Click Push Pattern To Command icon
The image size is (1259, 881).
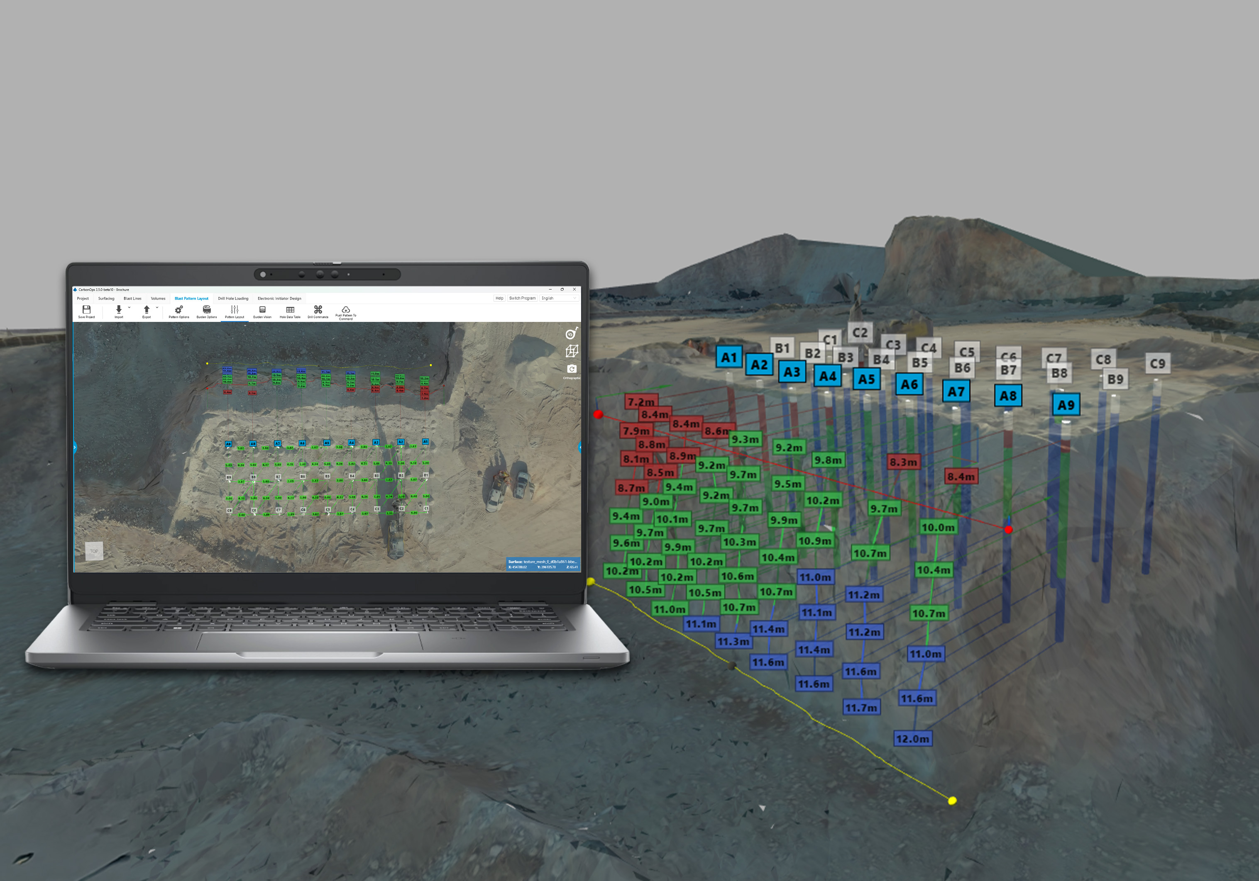click(x=346, y=310)
